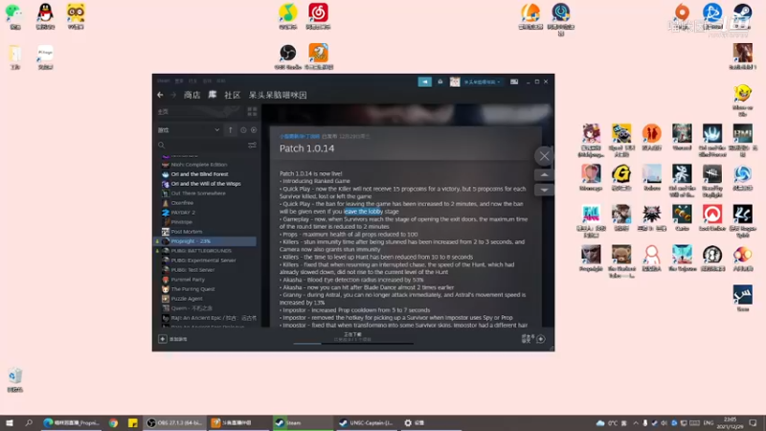Go to previous news item with the up arrow

[544, 175]
